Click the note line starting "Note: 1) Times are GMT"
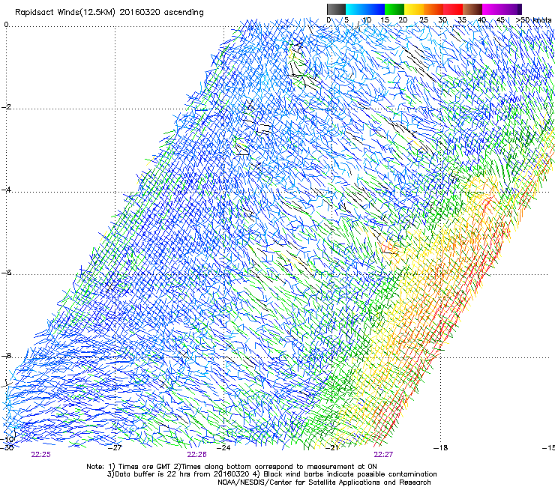Image resolution: width=555 pixels, height=487 pixels. 232,467
